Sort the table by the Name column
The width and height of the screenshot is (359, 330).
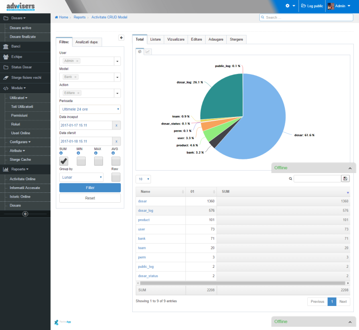click(x=160, y=191)
